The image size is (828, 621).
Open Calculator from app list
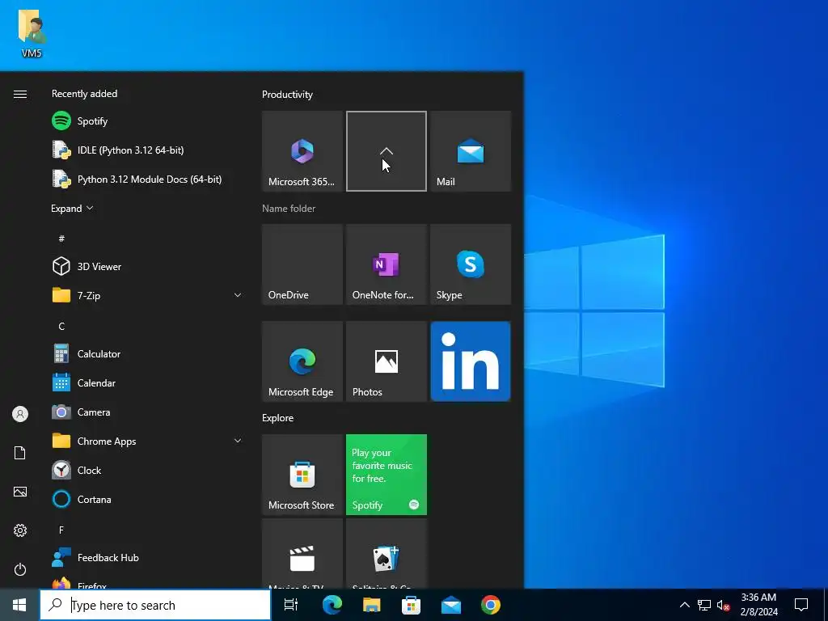coord(146,354)
